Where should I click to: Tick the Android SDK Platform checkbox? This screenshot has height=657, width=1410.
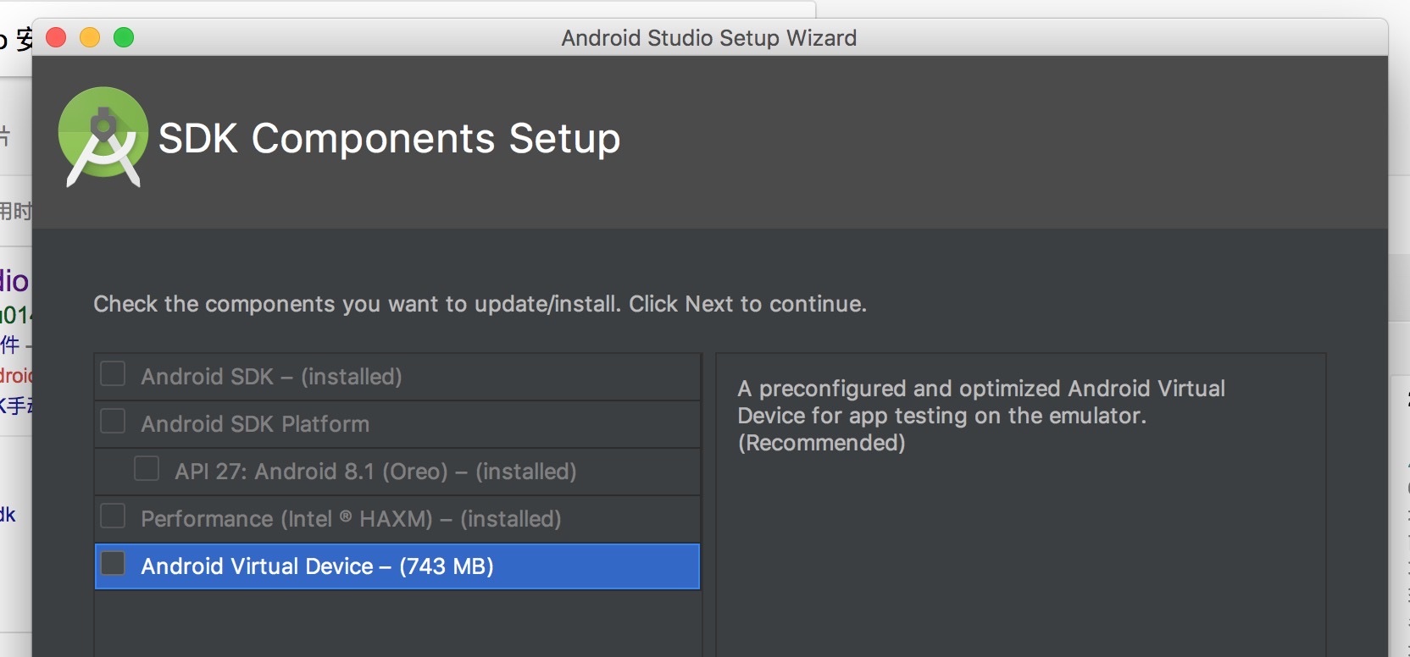coord(113,422)
